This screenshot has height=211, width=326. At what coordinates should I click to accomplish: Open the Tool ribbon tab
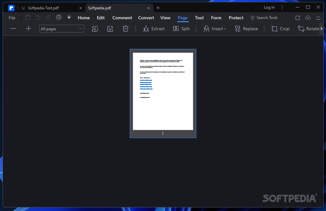(x=199, y=18)
